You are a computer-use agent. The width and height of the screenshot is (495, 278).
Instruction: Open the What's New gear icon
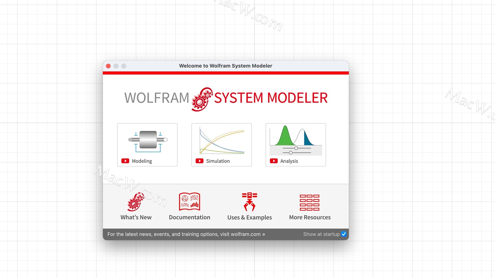136,202
